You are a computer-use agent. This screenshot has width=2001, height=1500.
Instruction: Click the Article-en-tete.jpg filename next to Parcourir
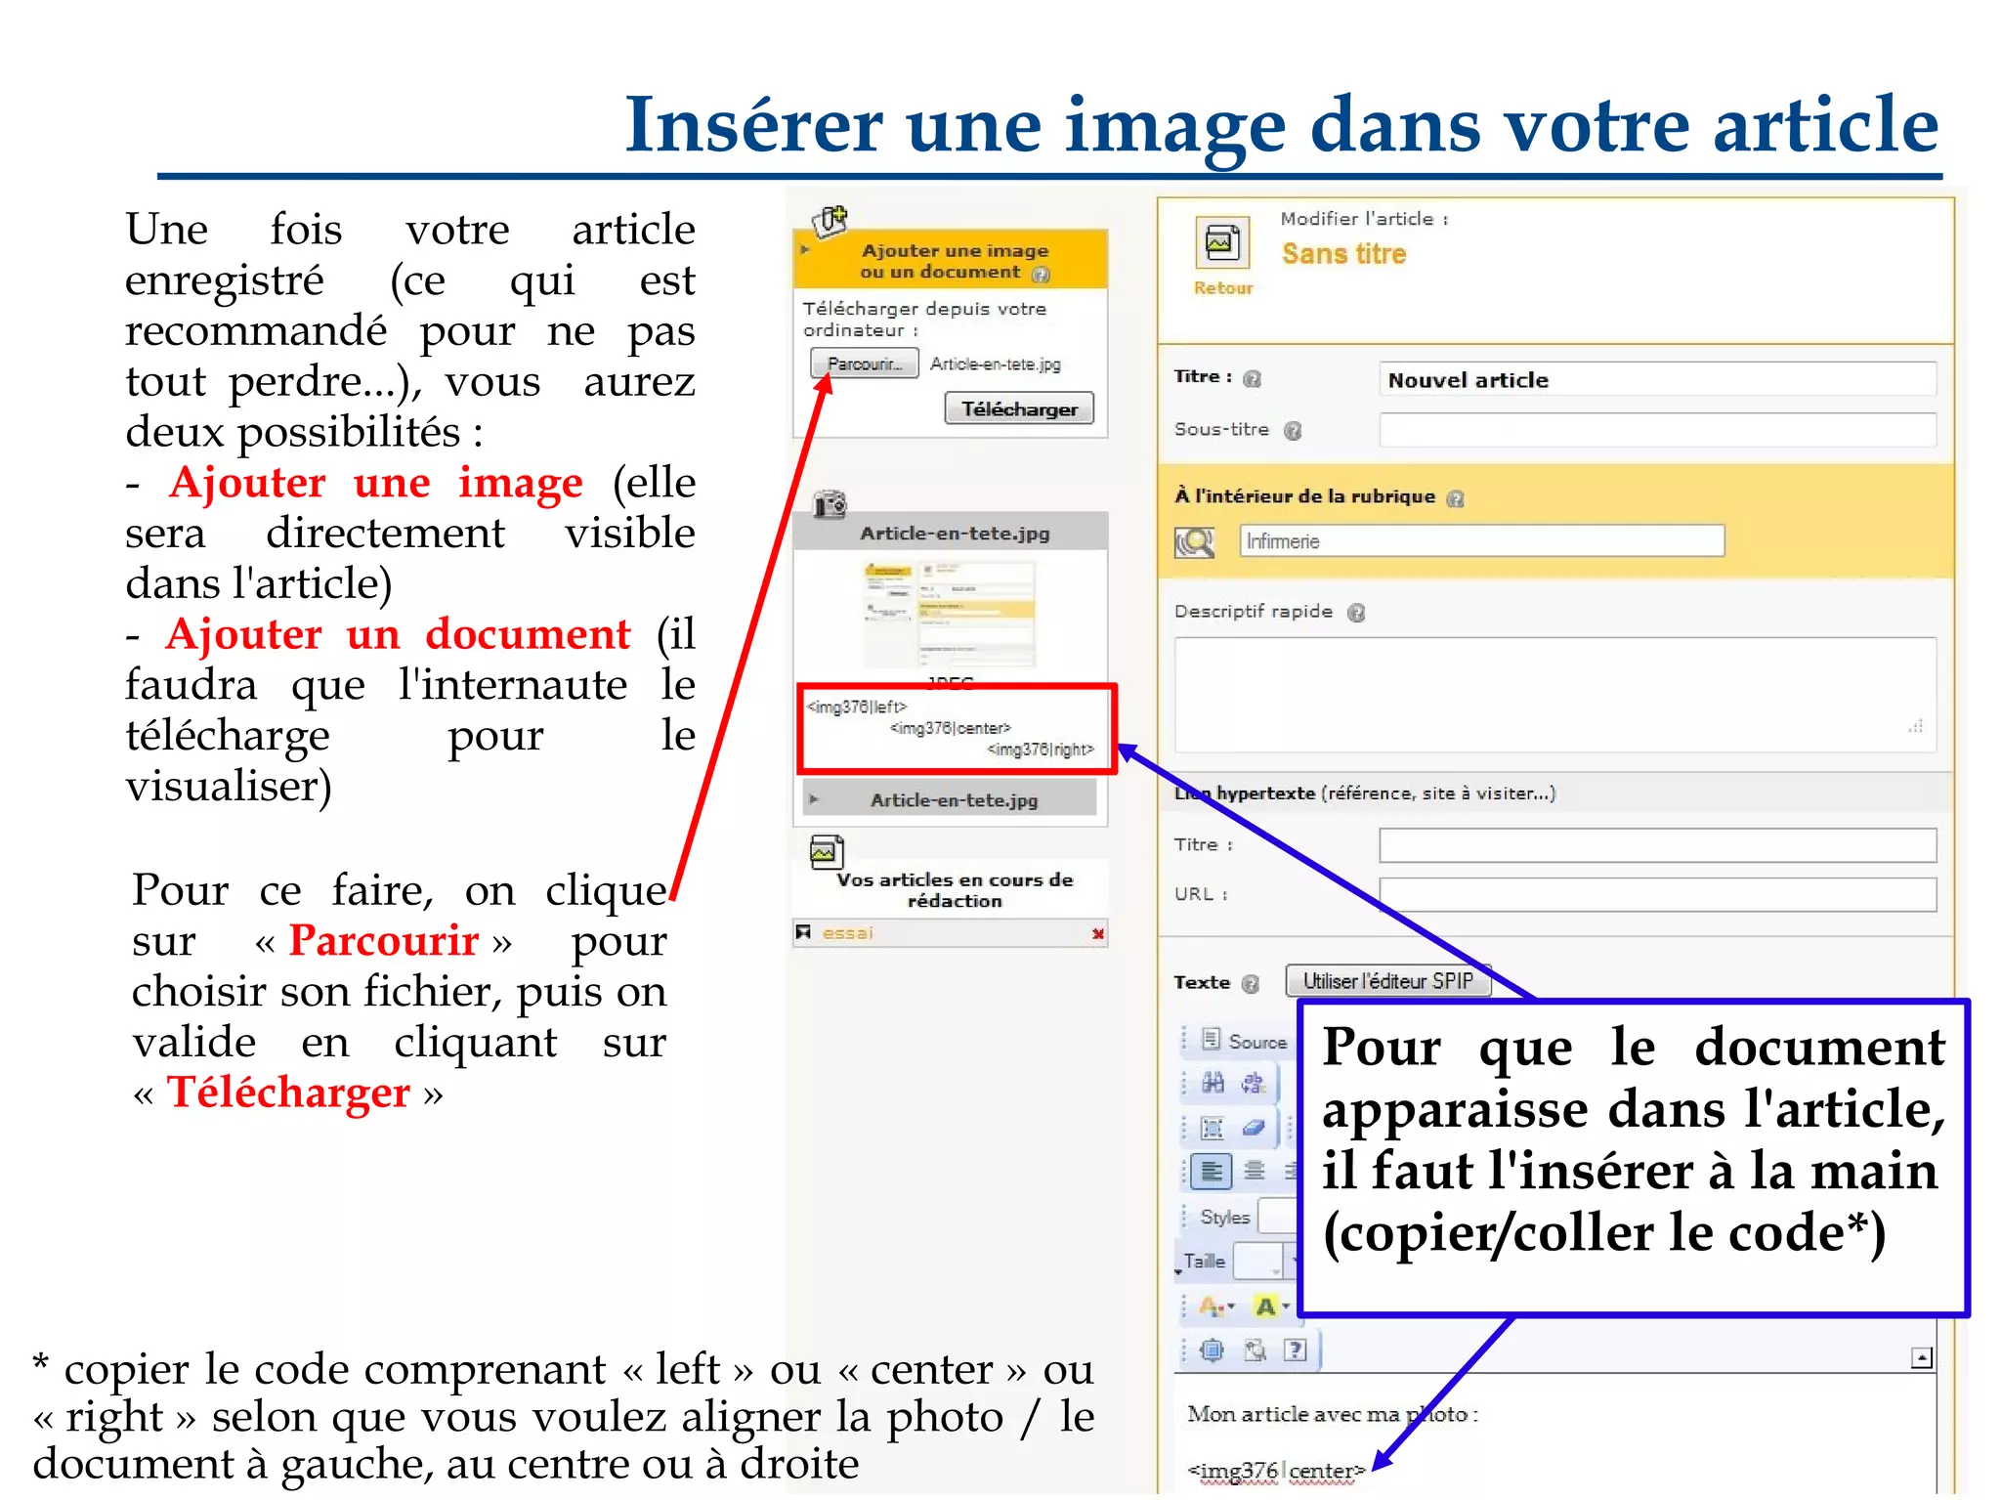click(995, 364)
